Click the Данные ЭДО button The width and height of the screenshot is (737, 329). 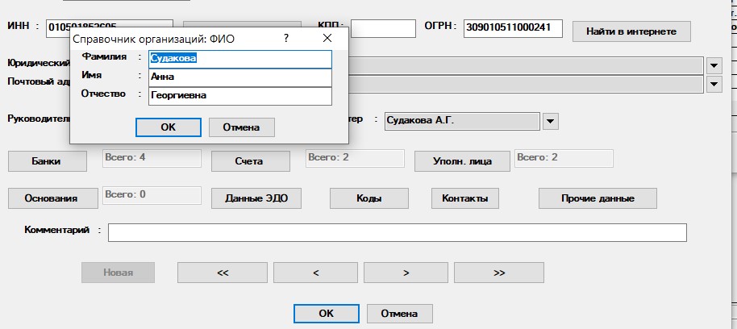pos(249,198)
